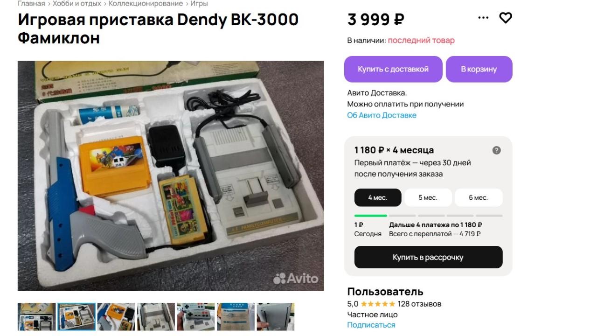597x336 pixels.
Task: Click Купить с доставкой button
Action: coord(393,69)
